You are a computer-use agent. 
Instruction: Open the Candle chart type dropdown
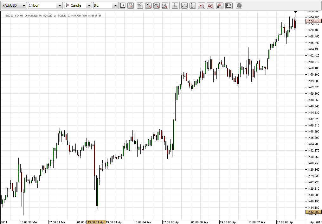78,5
